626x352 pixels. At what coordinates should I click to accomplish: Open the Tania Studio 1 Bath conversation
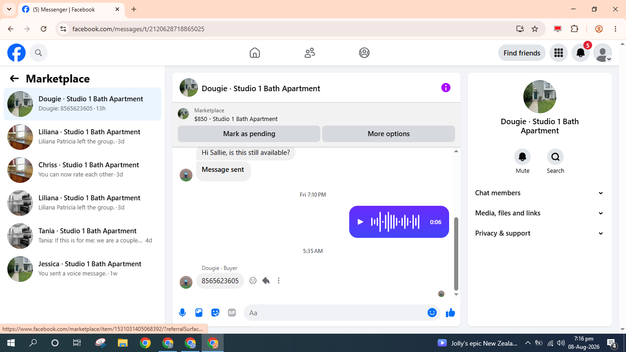82,236
